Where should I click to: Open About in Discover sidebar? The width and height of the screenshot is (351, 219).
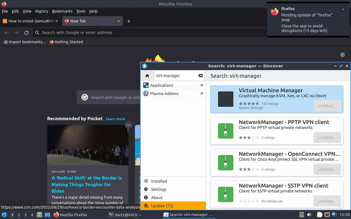point(173,198)
